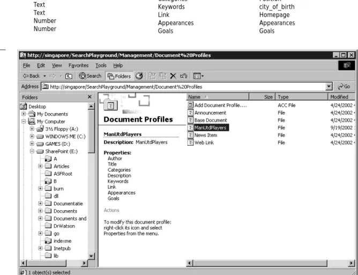The width and height of the screenshot is (358, 275).
Task: Click inside the Address bar field
Action: pos(184,87)
